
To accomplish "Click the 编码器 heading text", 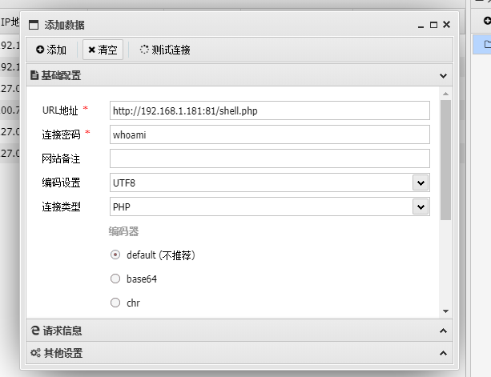I will click(x=123, y=231).
